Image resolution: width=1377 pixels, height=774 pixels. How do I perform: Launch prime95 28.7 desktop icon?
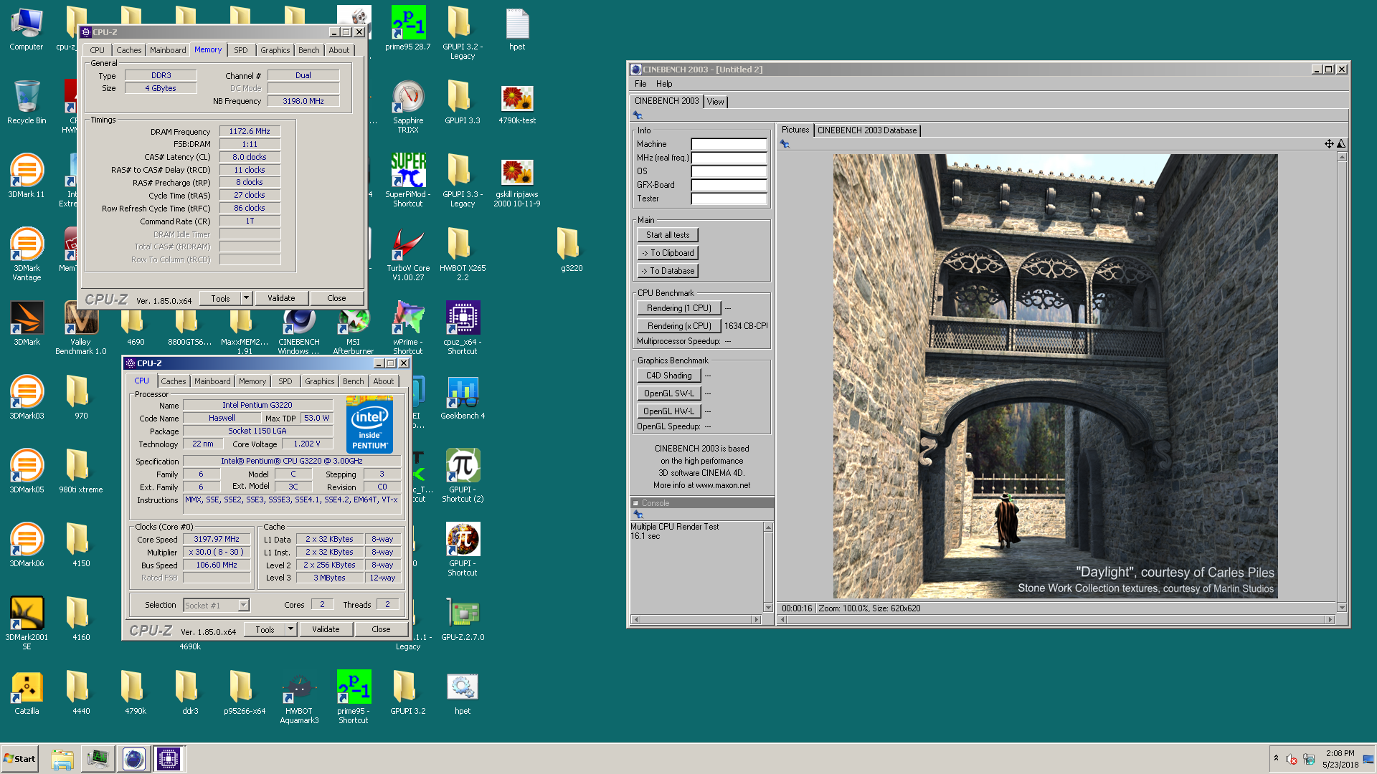(408, 29)
